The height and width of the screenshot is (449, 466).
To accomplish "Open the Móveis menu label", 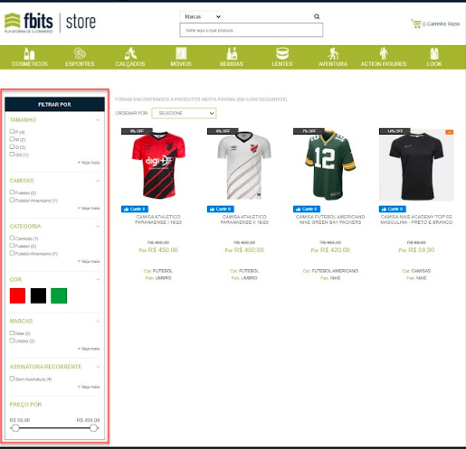I will (x=181, y=64).
